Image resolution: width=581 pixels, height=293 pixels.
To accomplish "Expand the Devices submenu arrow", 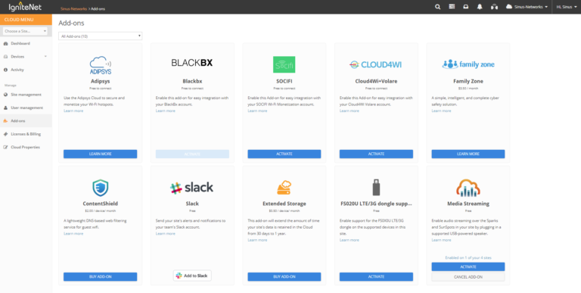I will (45, 57).
